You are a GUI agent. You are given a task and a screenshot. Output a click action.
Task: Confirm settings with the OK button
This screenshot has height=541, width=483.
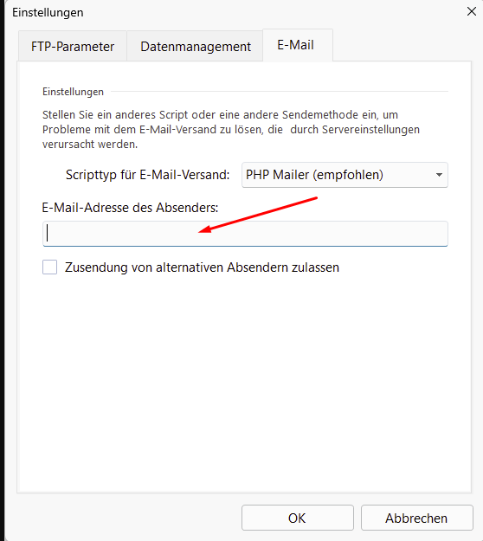coord(298,518)
